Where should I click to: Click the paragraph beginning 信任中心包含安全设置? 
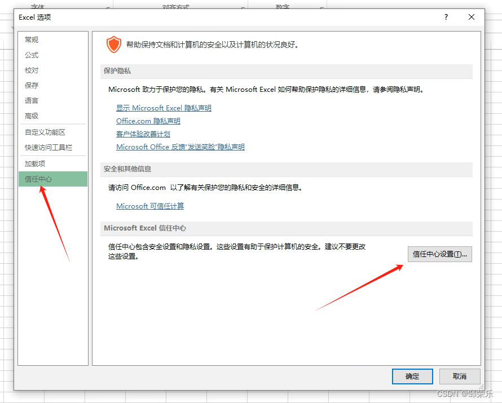[x=236, y=251]
